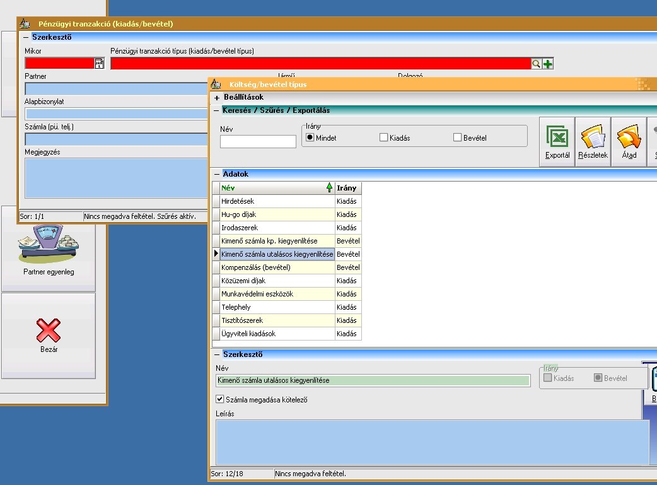
Task: Click the Pénzügyi tranzakció window title icon
Action: [x=25, y=23]
